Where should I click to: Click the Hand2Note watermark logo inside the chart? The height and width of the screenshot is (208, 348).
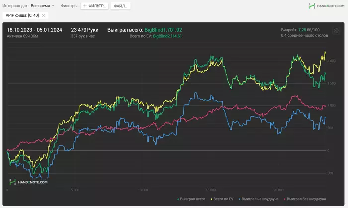pos(28,182)
